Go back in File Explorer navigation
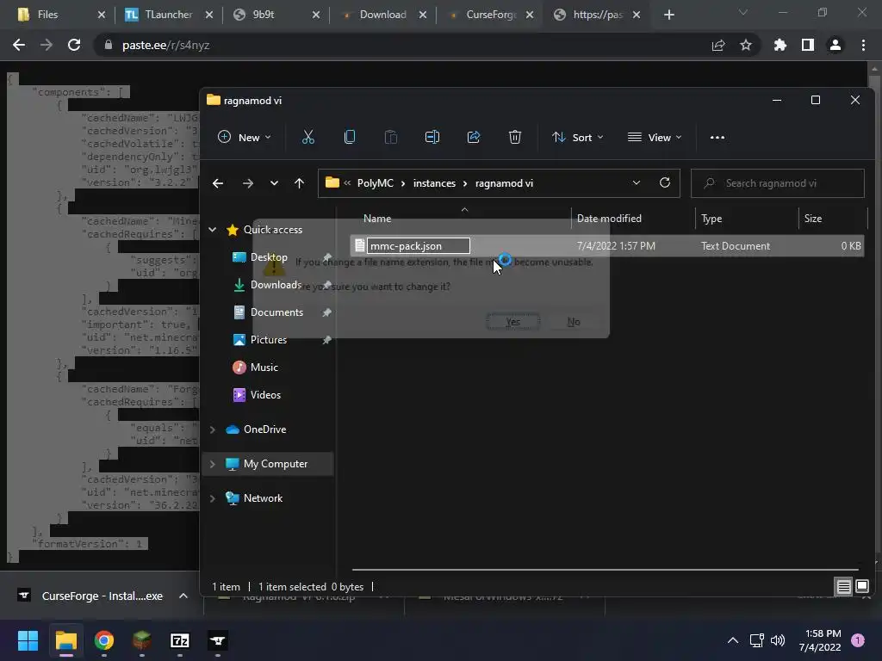Screen dimensions: 882x661 [x=218, y=183]
